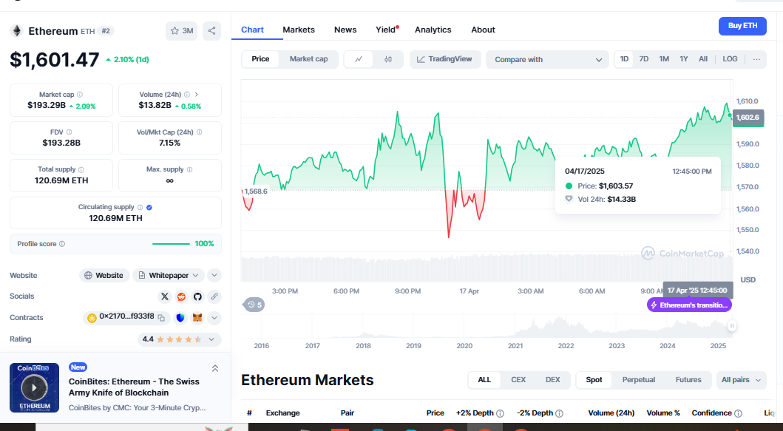Open the Reddit social link
Image resolution: width=783 pixels, height=431 pixels.
[181, 296]
